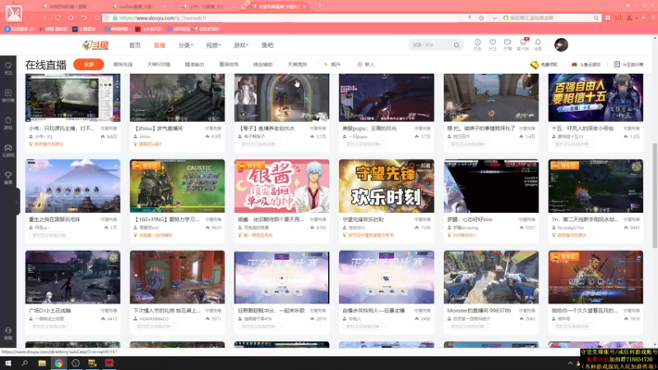Image resolution: width=658 pixels, height=370 pixels.
Task: Open File Explorer from taskbar
Action: [42, 363]
